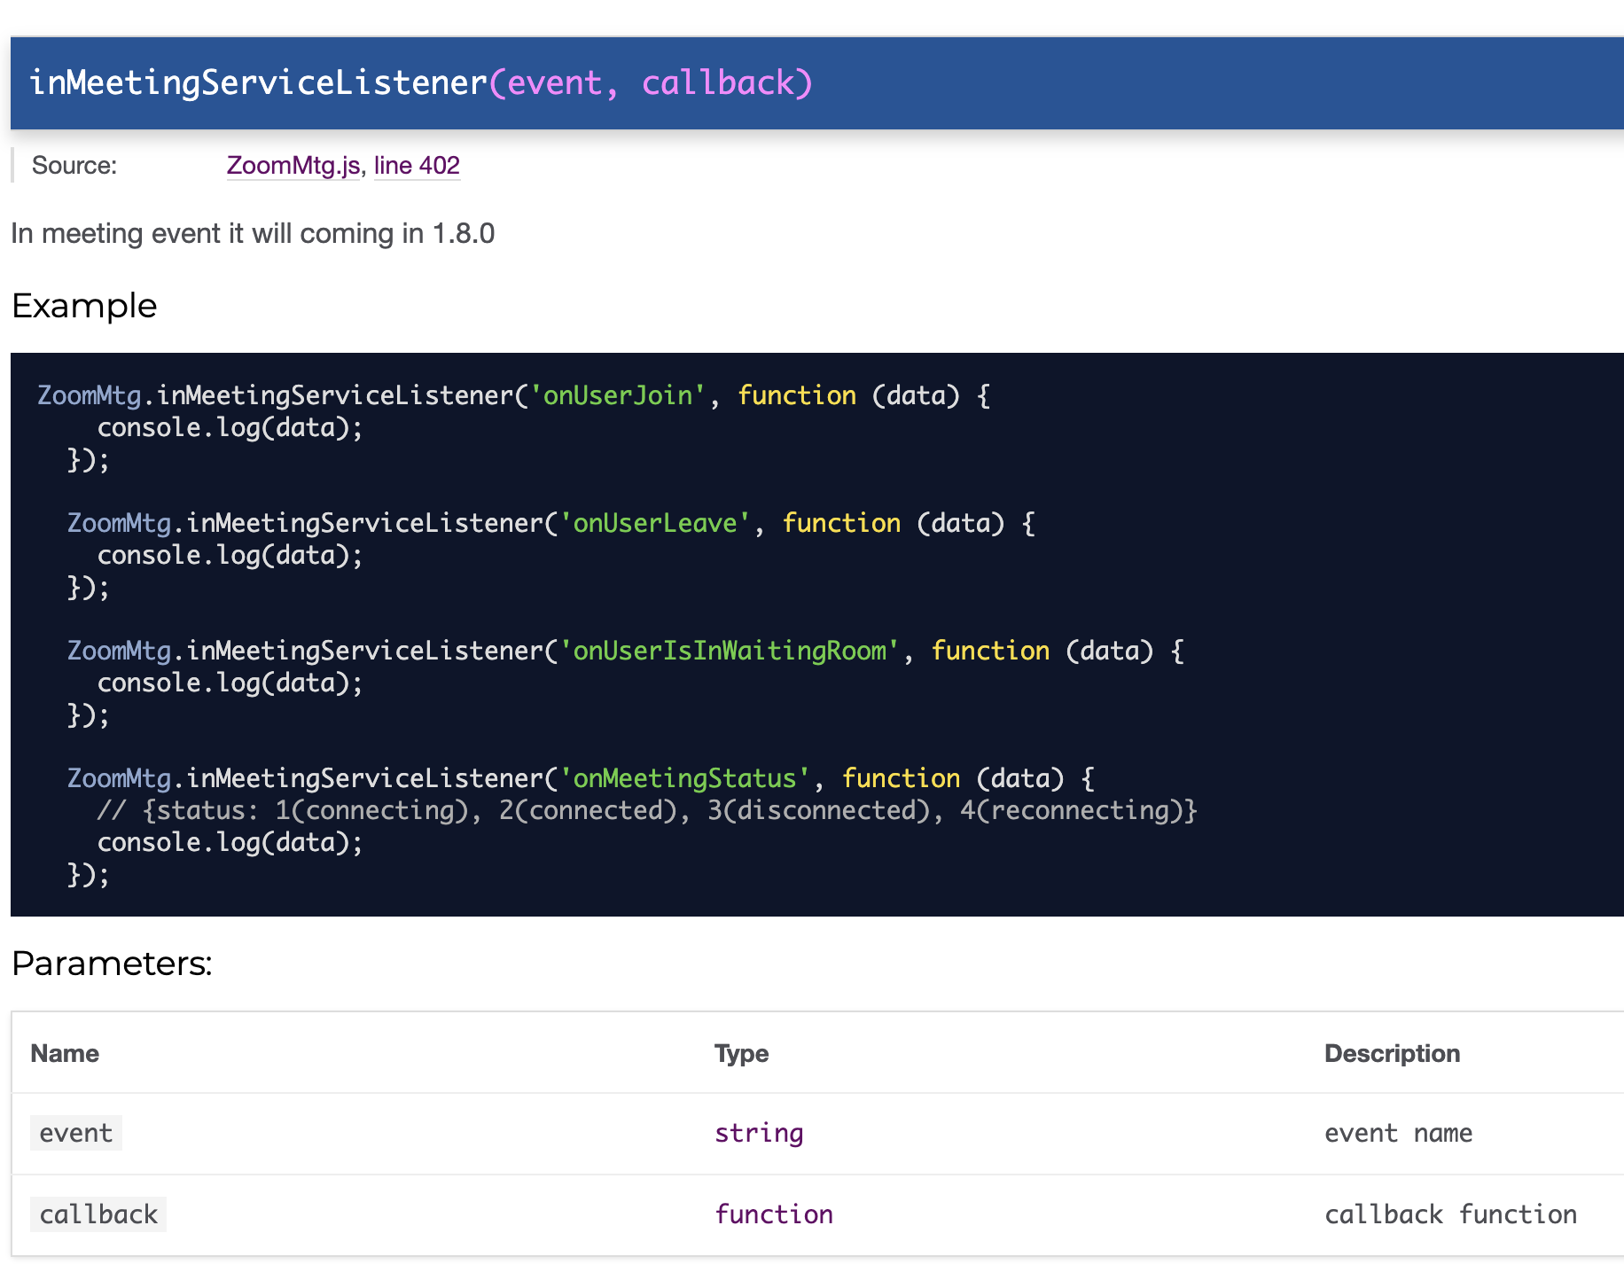Click the 'event name' description cell

[x=1398, y=1133]
